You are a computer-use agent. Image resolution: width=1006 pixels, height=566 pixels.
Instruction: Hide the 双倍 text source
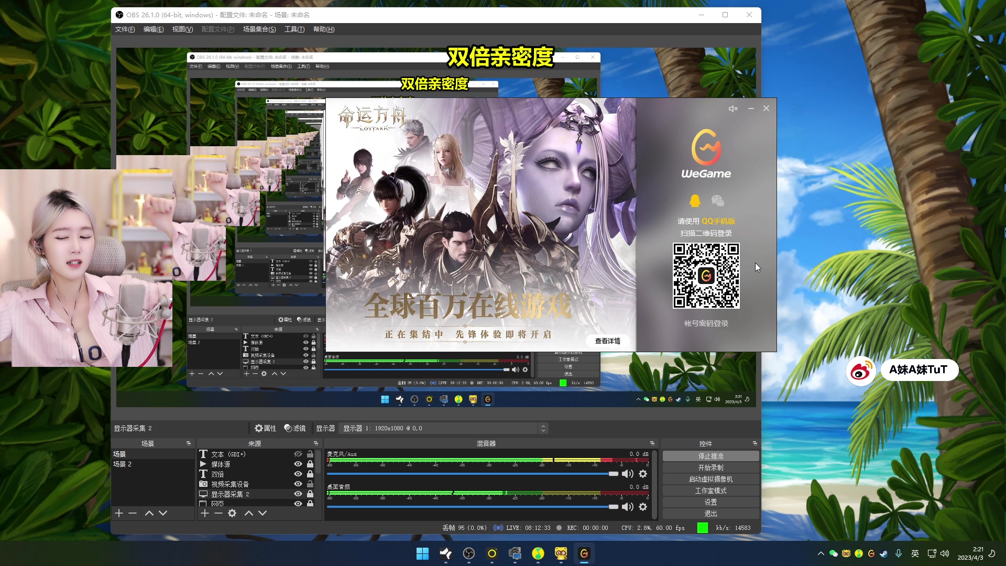pyautogui.click(x=298, y=474)
